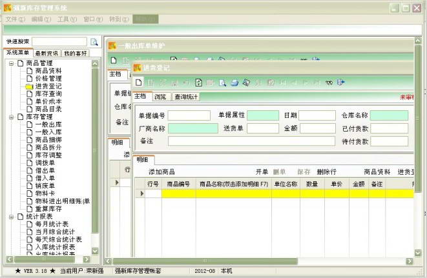Viewport: 427px width, 278px height.
Task: Click the 保存 button in detail toolbar
Action: (304, 172)
